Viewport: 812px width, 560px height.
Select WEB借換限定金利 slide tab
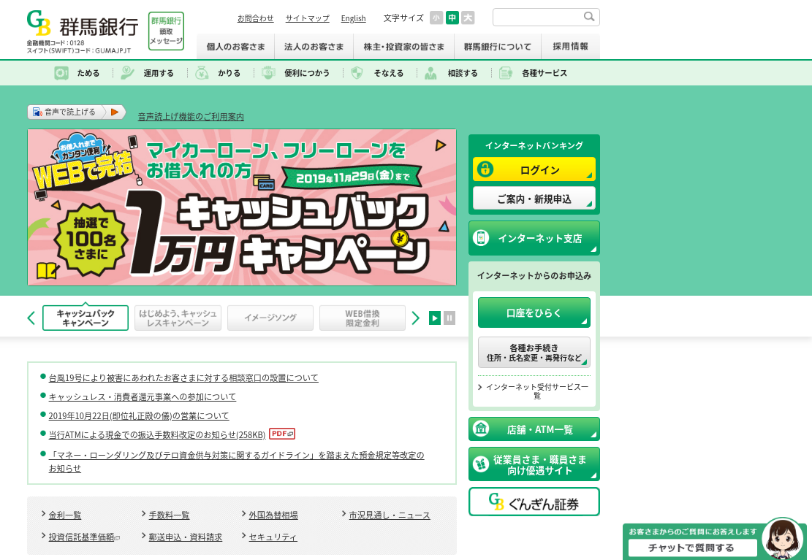click(363, 318)
